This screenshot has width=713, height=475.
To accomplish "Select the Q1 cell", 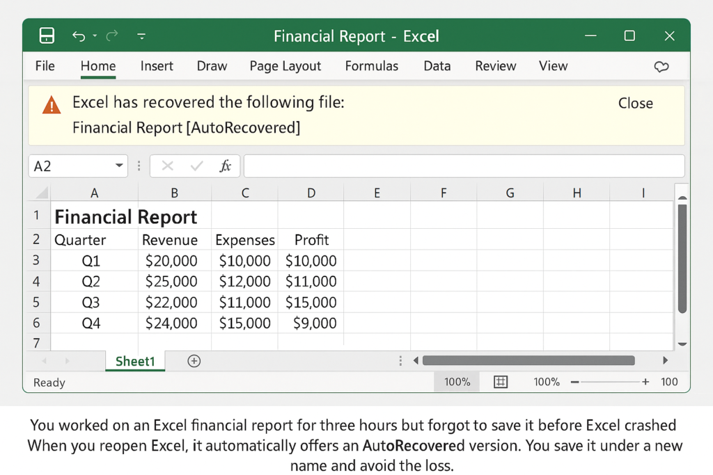I will (x=94, y=261).
